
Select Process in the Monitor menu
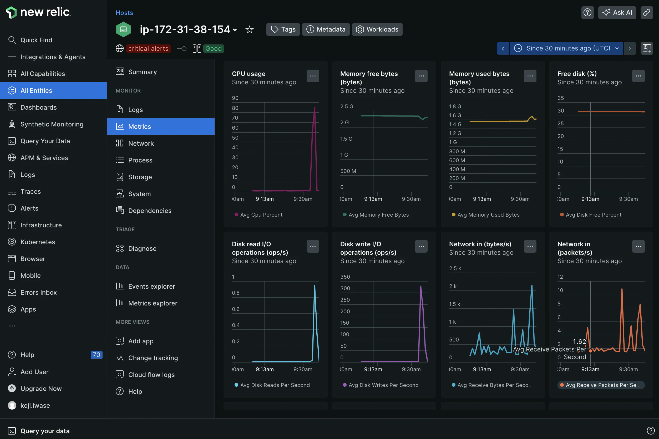[x=161, y=160]
